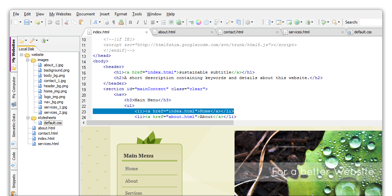
Task: Click the wrench tools icon above Local Disk
Action: tap(33, 40)
